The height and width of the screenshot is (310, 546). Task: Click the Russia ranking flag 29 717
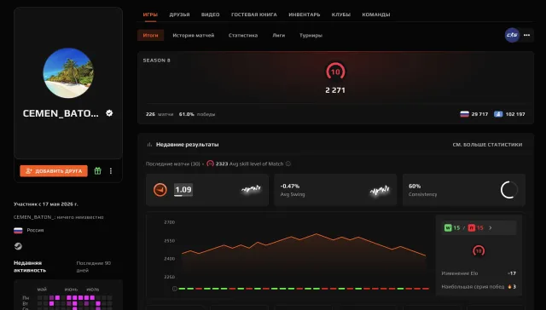[464, 114]
